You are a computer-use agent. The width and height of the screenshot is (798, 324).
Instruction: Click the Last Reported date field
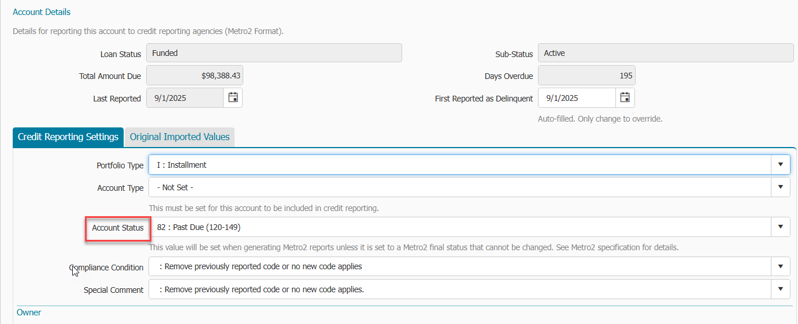pos(185,98)
